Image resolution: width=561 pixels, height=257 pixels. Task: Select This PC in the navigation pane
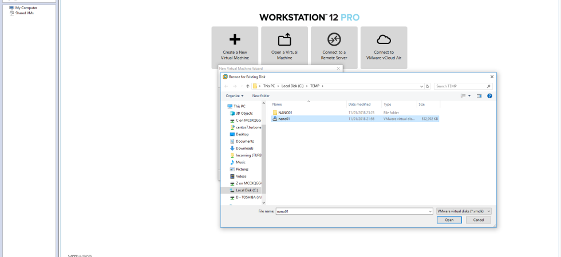(x=236, y=106)
